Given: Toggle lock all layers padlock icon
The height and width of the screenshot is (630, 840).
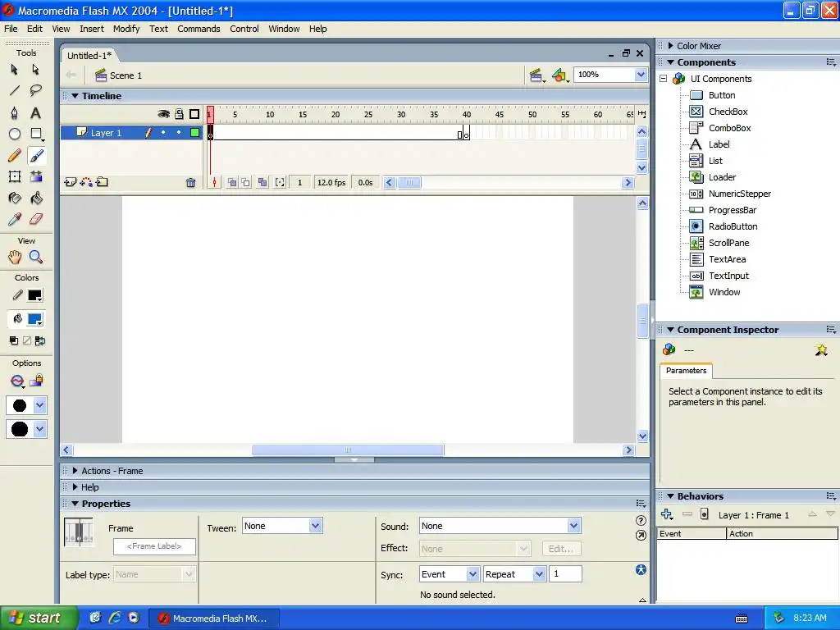Looking at the screenshot, I should coord(179,113).
